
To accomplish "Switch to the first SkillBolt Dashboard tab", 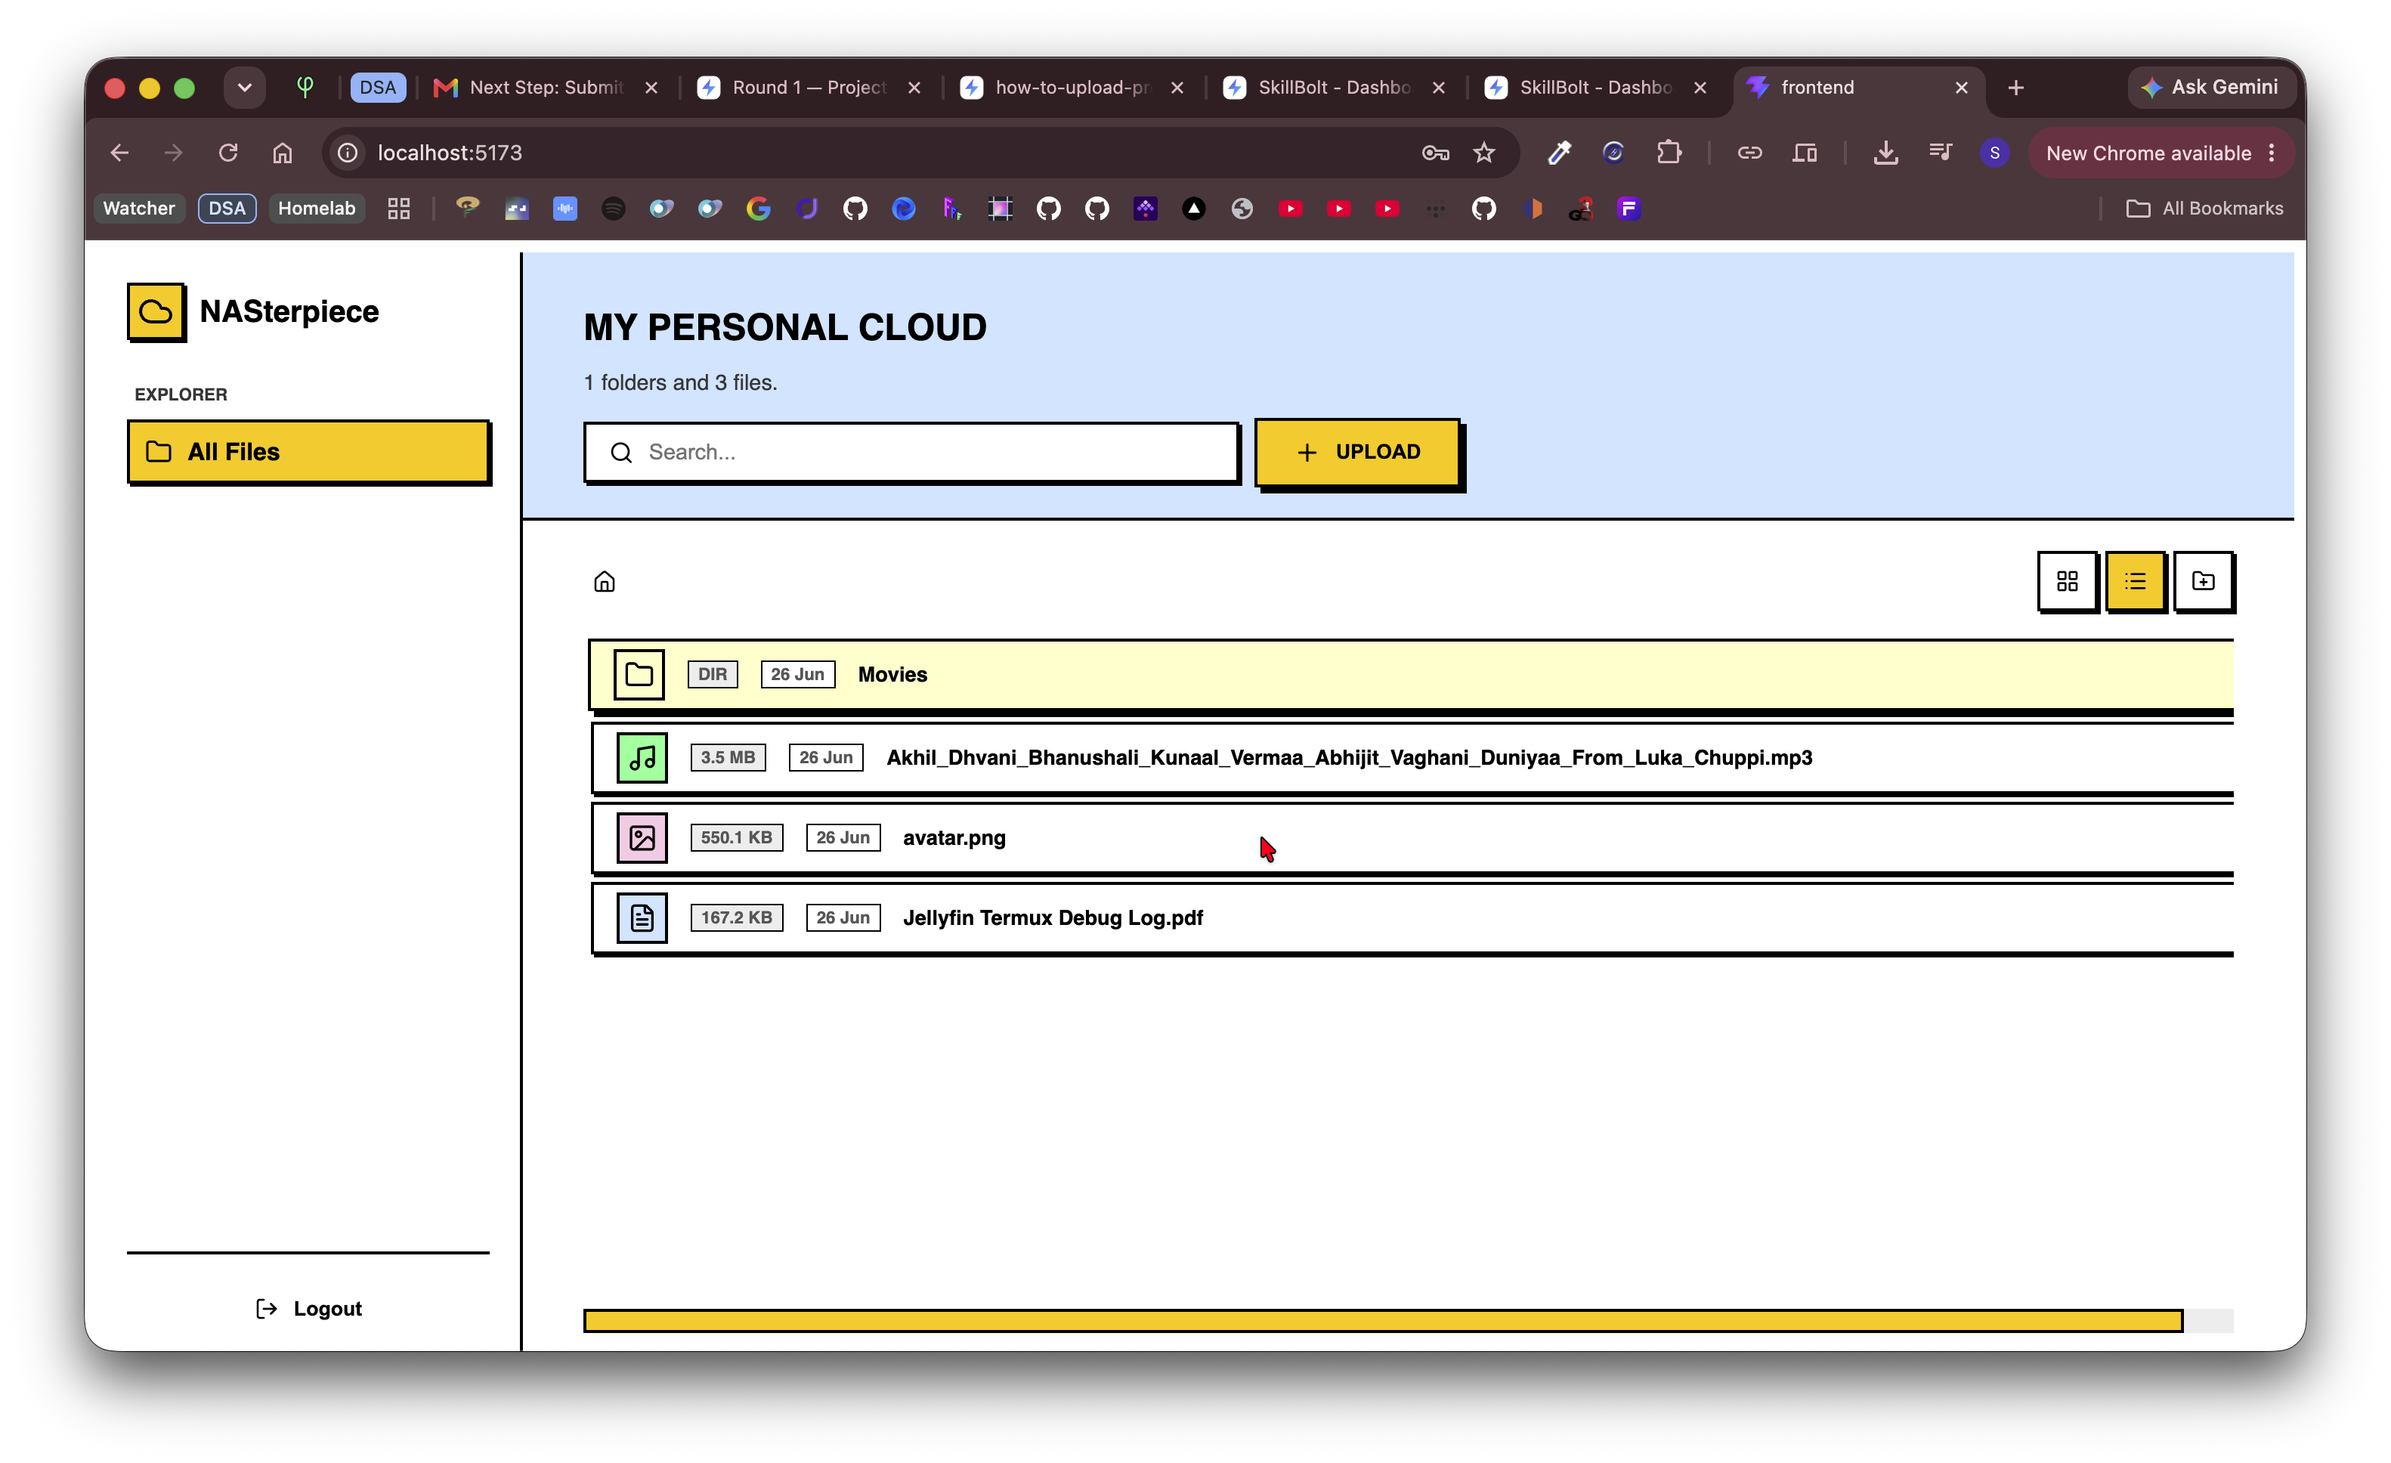I will point(1333,88).
